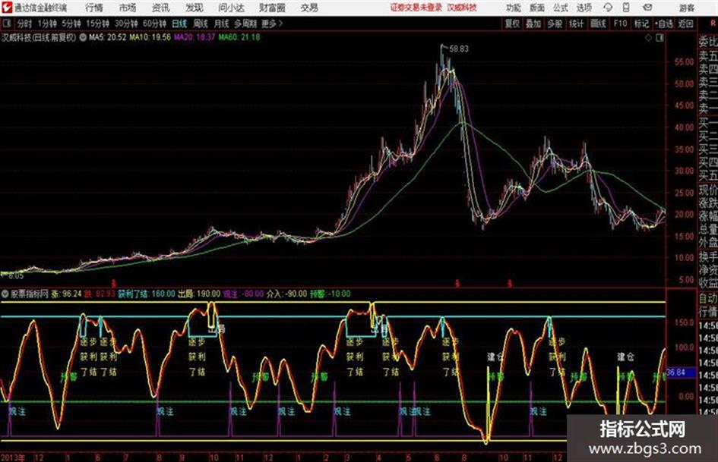718x462 pixels.
Task: Click the 预警: -10.00 indicator reading
Action: tap(331, 294)
